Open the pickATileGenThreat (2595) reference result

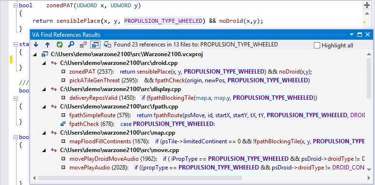pyautogui.click(x=189, y=80)
